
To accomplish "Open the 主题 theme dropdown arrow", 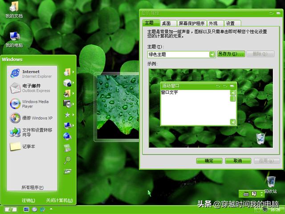I will pyautogui.click(x=212, y=54).
